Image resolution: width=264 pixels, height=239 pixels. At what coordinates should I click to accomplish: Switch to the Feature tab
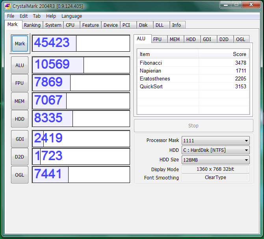click(90, 25)
